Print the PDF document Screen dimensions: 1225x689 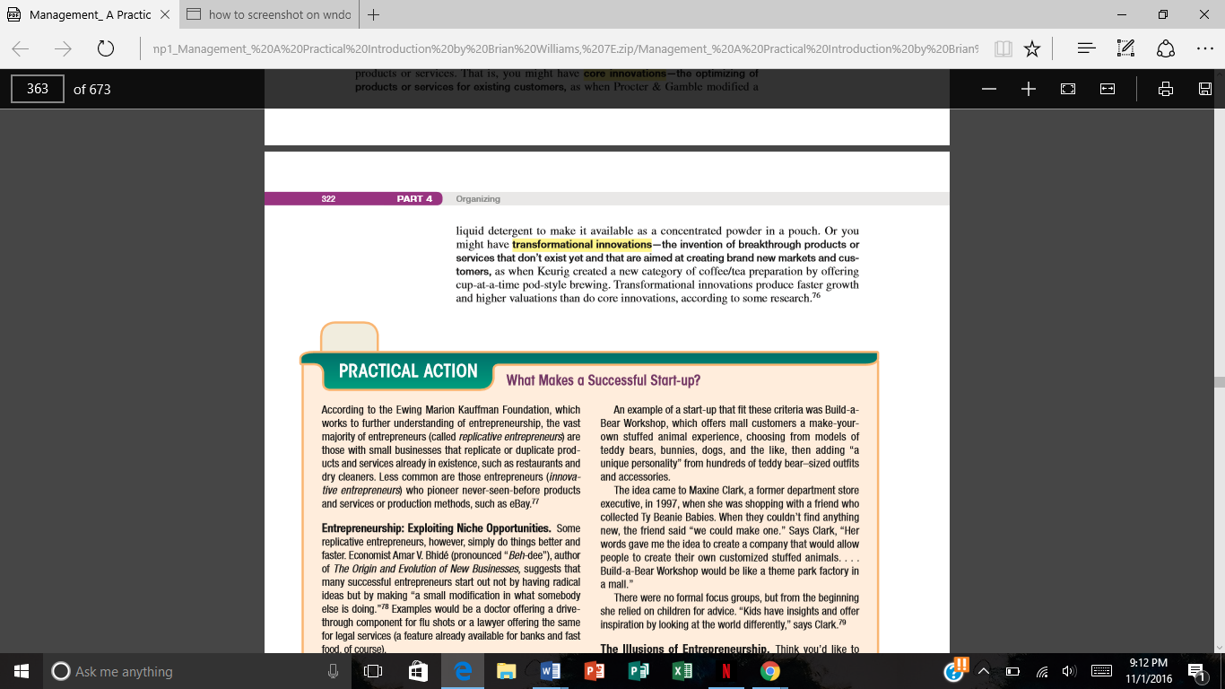coord(1166,89)
